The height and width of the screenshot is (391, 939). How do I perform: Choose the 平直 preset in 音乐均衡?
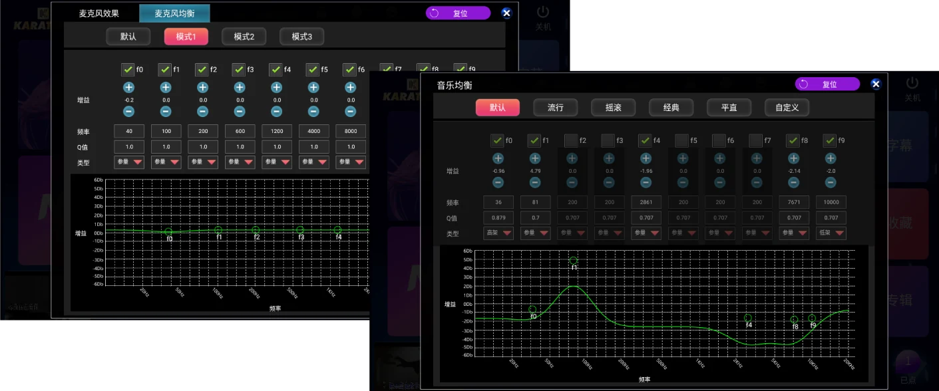pyautogui.click(x=729, y=107)
